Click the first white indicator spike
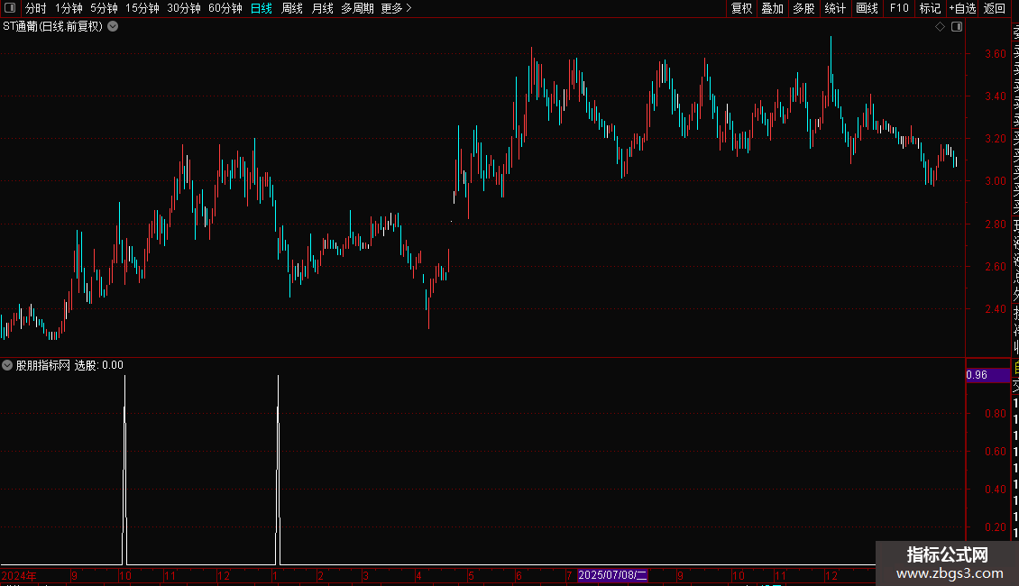 pos(124,469)
